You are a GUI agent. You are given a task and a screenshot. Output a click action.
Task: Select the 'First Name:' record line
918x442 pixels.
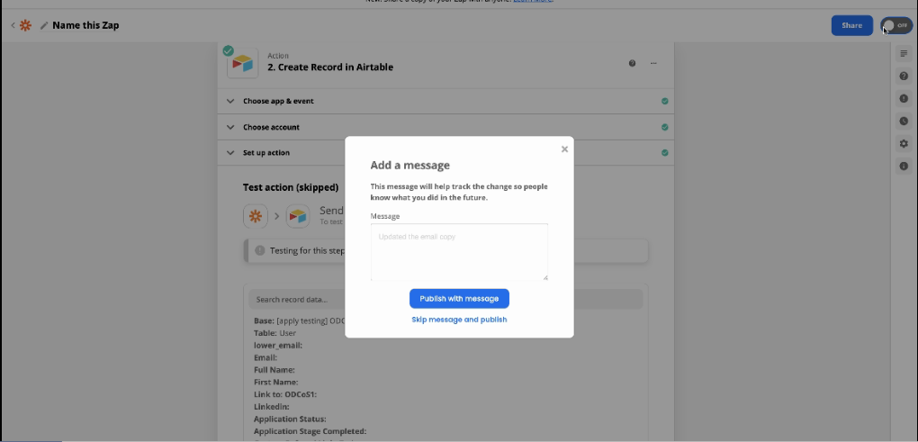pos(275,383)
